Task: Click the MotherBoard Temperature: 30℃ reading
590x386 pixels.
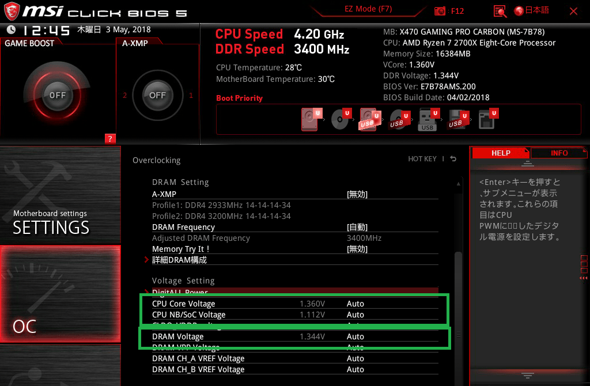Action: tap(275, 79)
